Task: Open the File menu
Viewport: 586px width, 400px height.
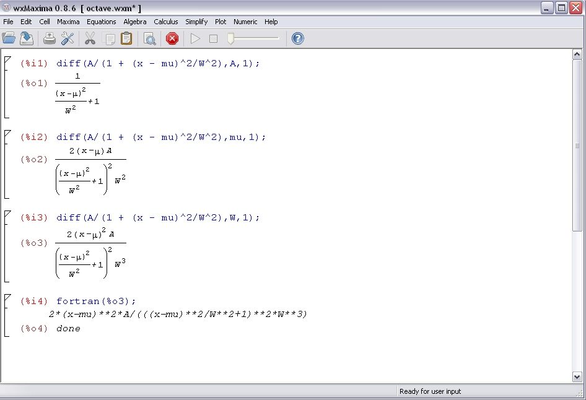Action: (8, 22)
